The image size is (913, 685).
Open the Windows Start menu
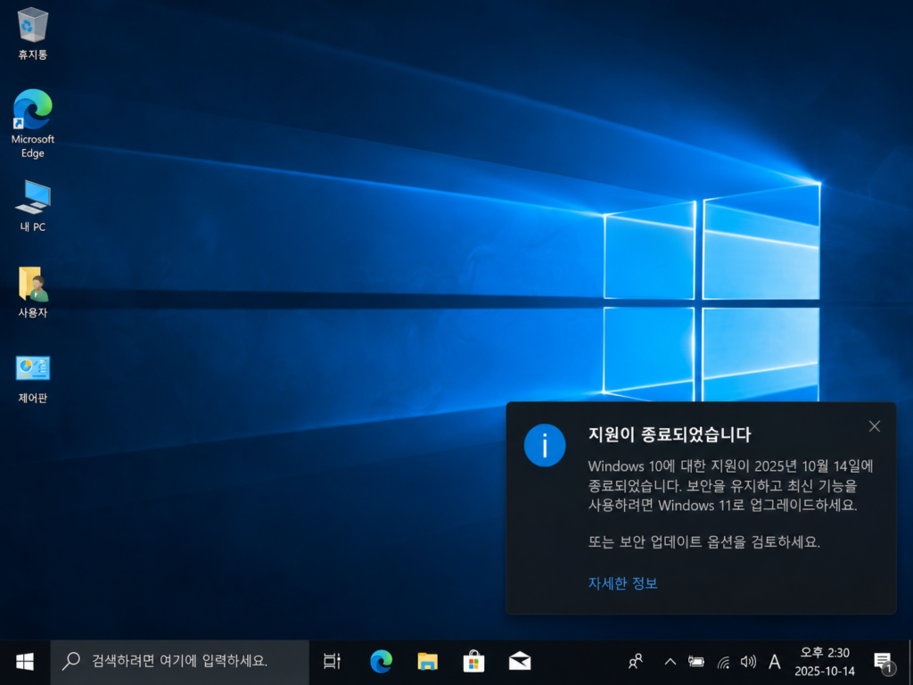pyautogui.click(x=24, y=662)
